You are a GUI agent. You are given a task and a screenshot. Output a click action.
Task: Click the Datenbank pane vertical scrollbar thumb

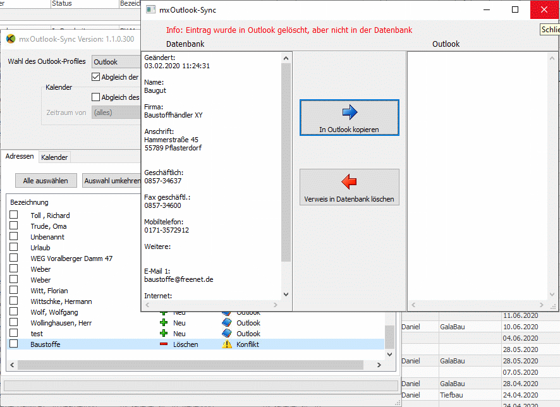286,162
